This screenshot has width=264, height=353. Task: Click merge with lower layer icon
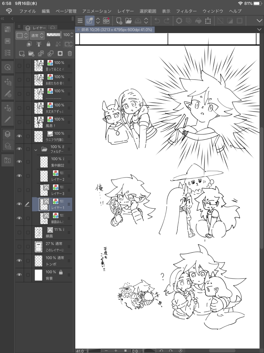50,54
